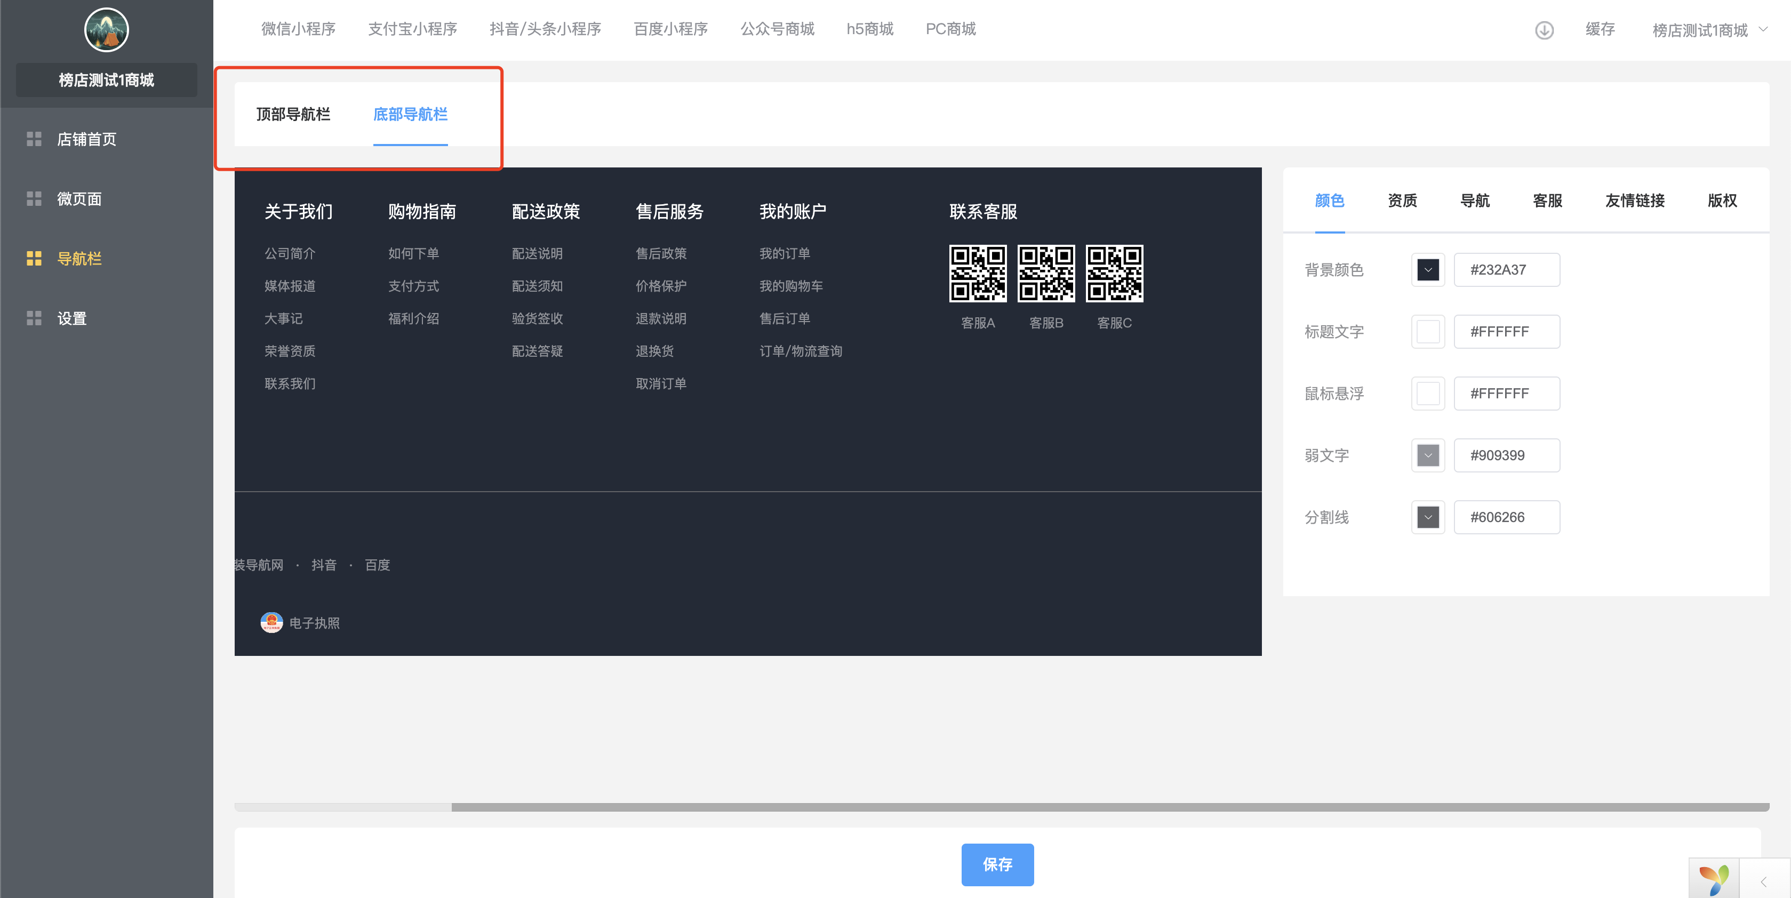Open the 导航 settings tab

(x=1475, y=200)
